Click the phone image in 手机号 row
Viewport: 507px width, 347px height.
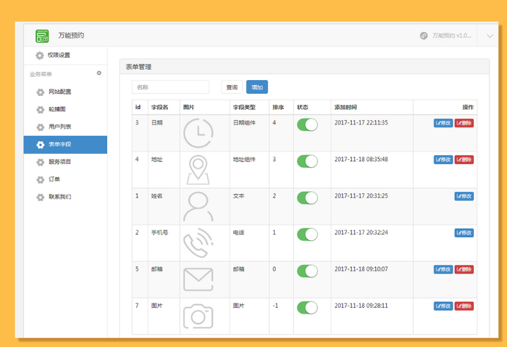[x=198, y=243]
